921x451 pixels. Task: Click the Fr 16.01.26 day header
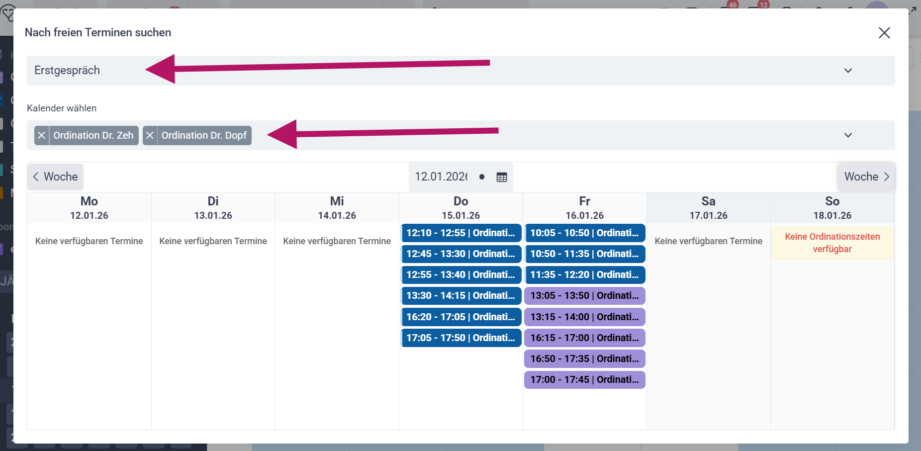pyautogui.click(x=585, y=208)
